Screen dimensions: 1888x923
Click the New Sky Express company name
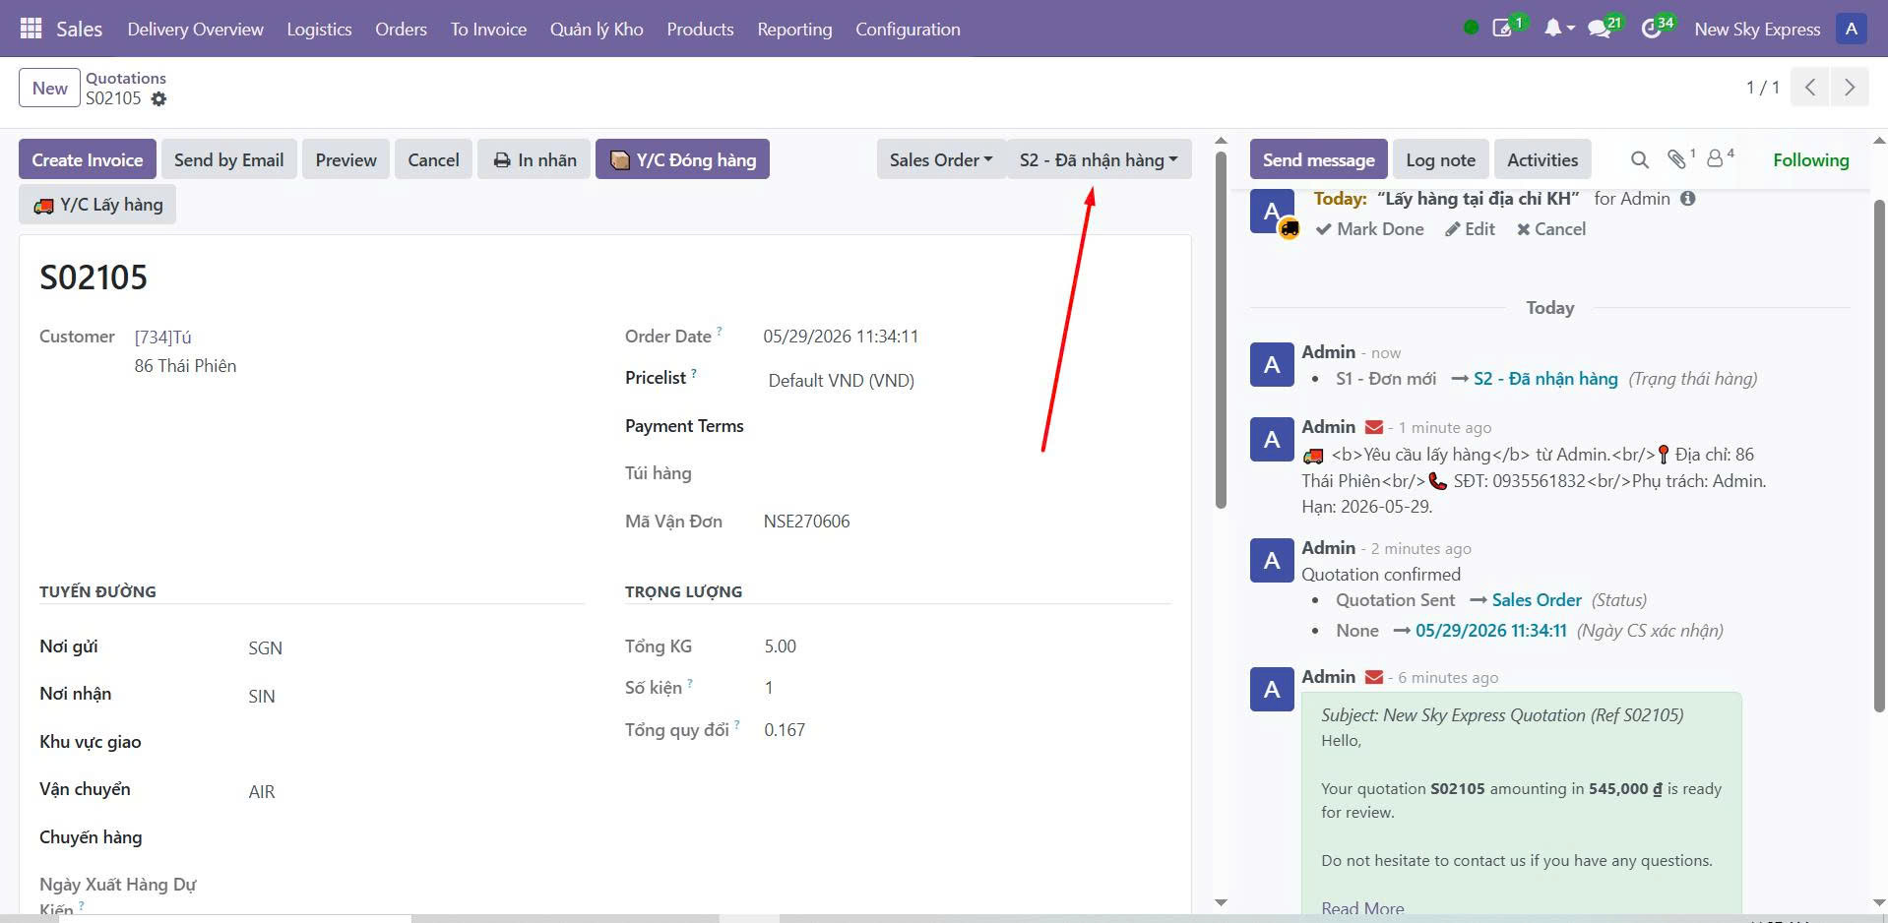pyautogui.click(x=1757, y=29)
